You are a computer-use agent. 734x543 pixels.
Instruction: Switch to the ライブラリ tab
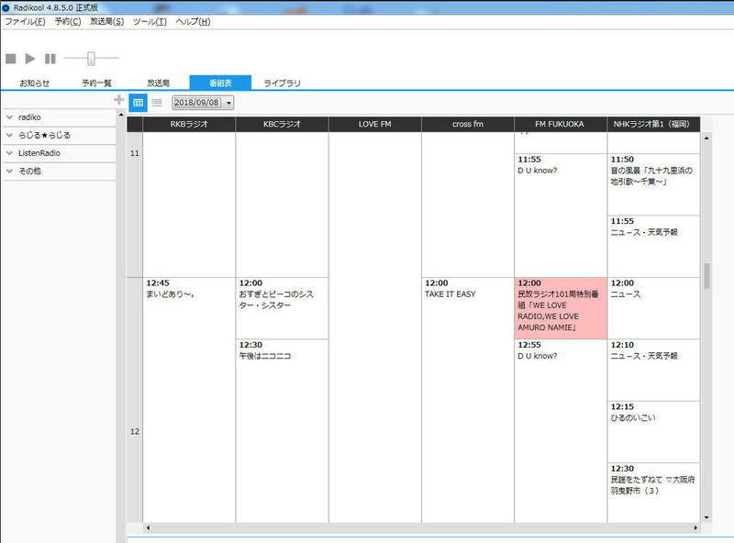click(x=283, y=83)
